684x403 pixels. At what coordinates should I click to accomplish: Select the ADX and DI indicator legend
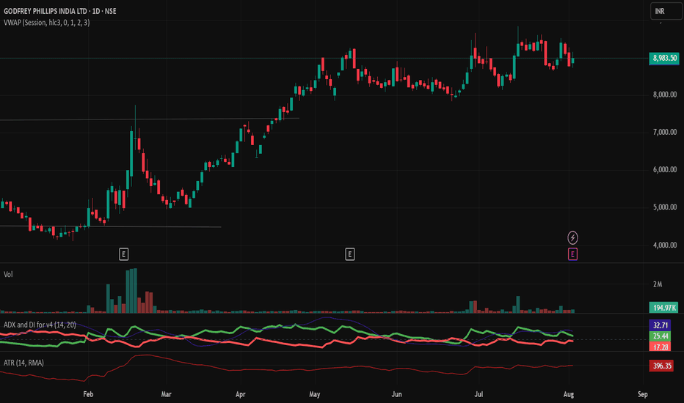pos(40,325)
